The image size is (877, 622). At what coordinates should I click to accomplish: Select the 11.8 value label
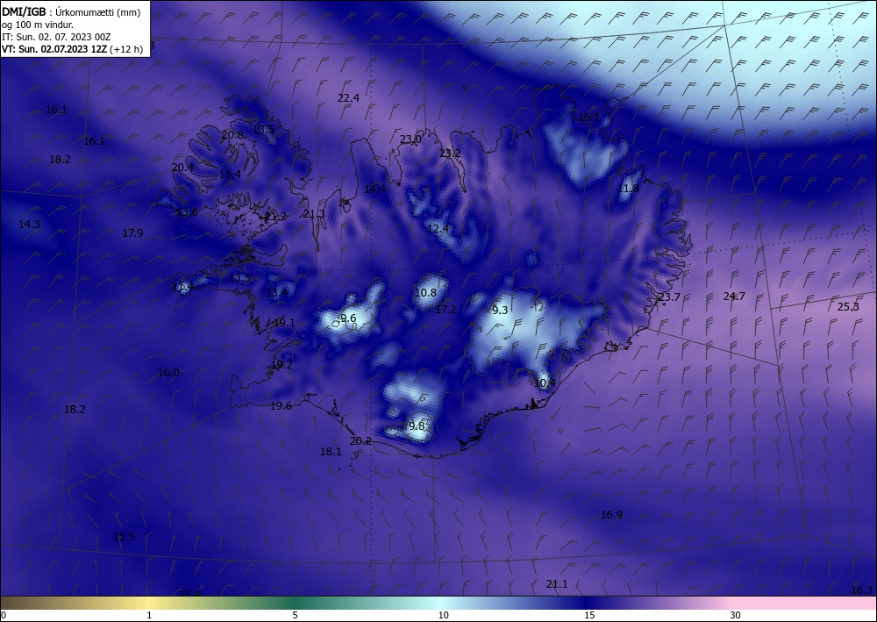click(628, 189)
